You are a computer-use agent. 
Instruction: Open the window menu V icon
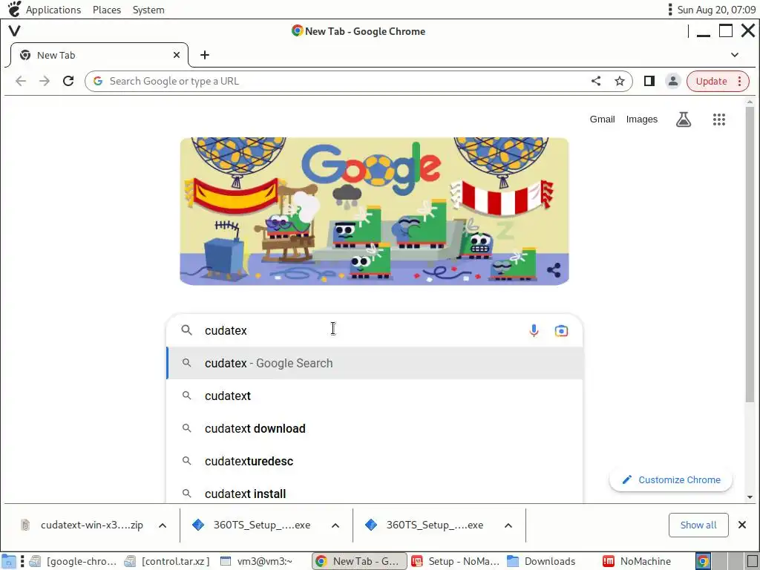tap(15, 31)
